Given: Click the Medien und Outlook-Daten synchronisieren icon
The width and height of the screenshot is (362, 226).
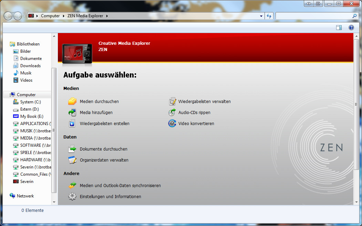Looking at the screenshot, I should [x=72, y=185].
